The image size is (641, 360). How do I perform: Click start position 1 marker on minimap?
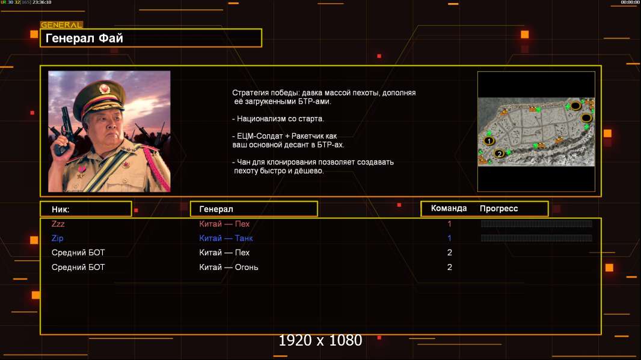[x=489, y=141]
